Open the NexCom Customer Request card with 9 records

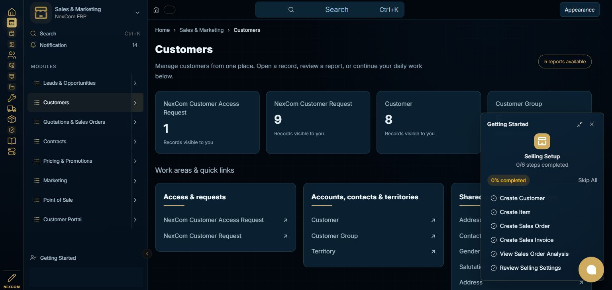coord(318,123)
